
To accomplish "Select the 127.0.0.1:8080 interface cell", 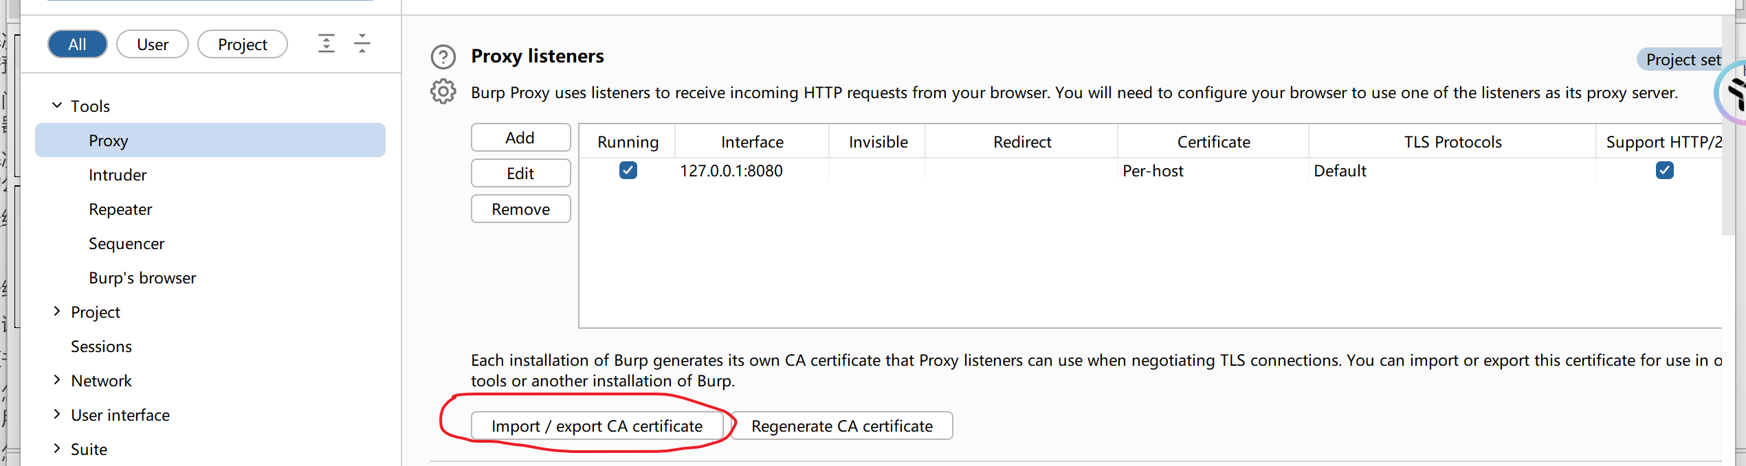I will tap(752, 170).
